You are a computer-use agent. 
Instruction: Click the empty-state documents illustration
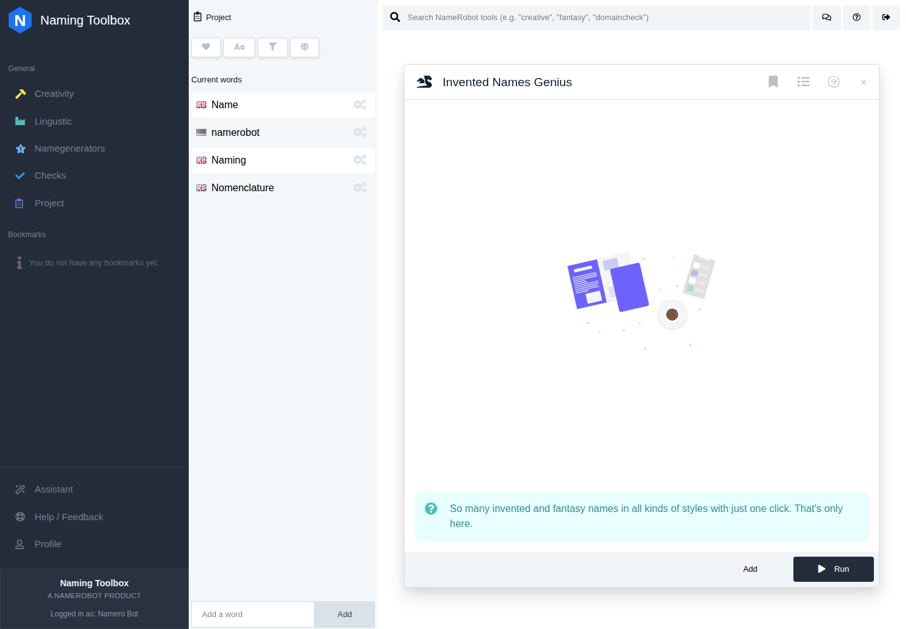pyautogui.click(x=642, y=301)
